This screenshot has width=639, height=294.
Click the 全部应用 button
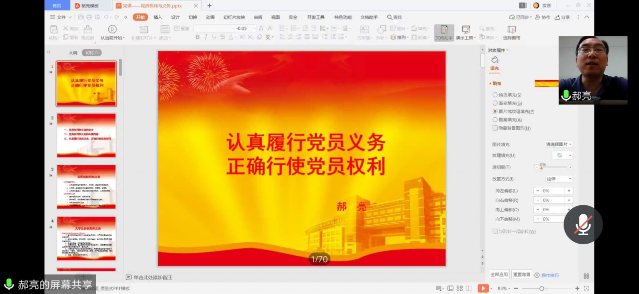click(499, 275)
